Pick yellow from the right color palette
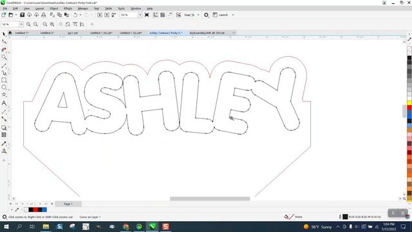Image resolution: width=412 pixels, height=232 pixels. click(409, 102)
